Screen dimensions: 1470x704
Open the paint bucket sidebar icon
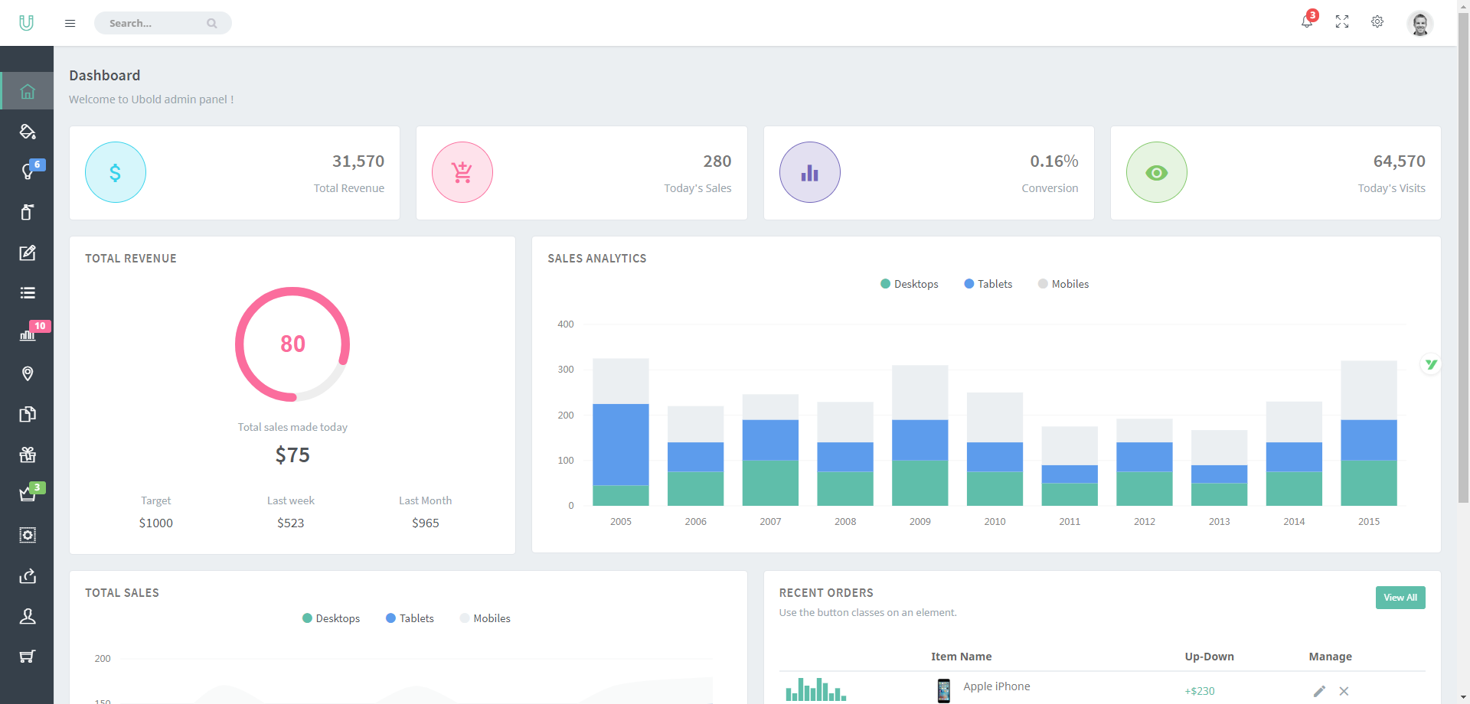tap(28, 132)
